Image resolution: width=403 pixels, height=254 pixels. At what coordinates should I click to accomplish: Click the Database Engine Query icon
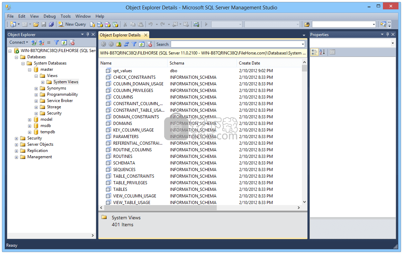(92, 24)
